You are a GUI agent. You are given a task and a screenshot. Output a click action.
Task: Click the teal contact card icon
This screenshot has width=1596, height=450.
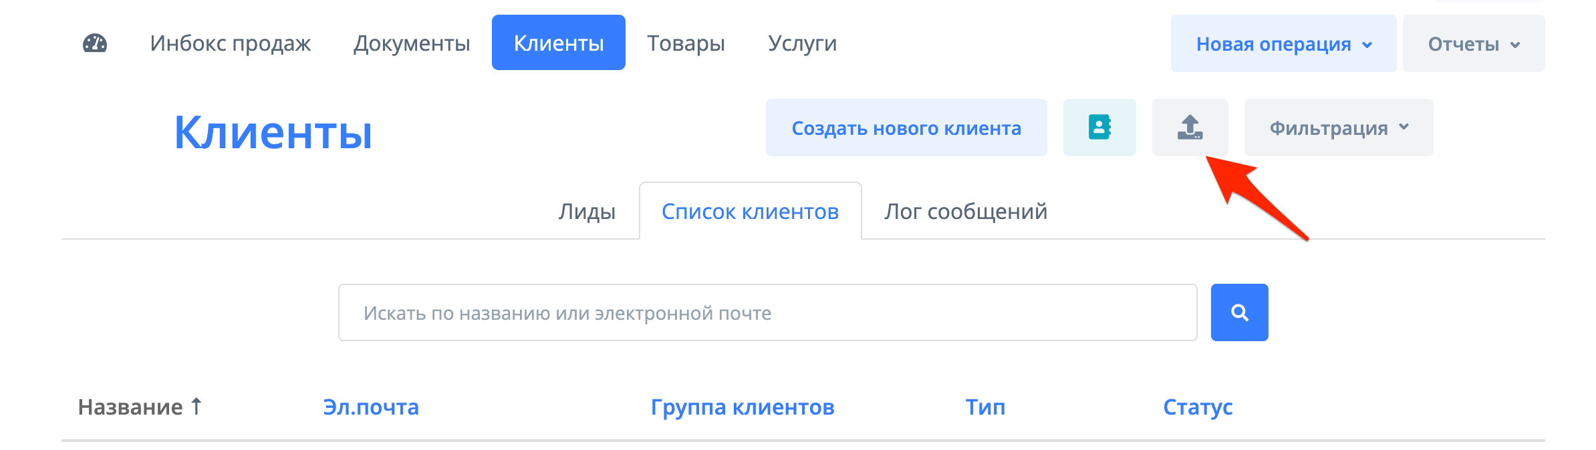[x=1099, y=128]
